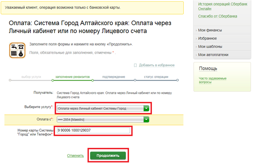Expand Мои шаблоны in the sidebar
The height and width of the screenshot is (164, 254).
[x=210, y=47]
